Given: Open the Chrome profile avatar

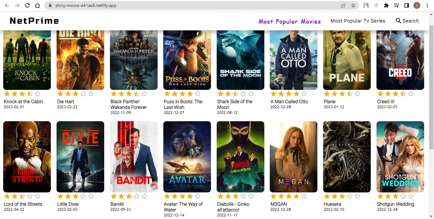Looking at the screenshot, I should click(x=417, y=5).
